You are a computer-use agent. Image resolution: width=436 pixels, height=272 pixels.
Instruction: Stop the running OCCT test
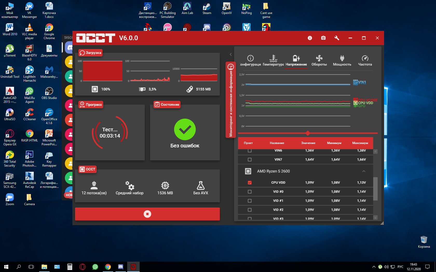tap(147, 214)
